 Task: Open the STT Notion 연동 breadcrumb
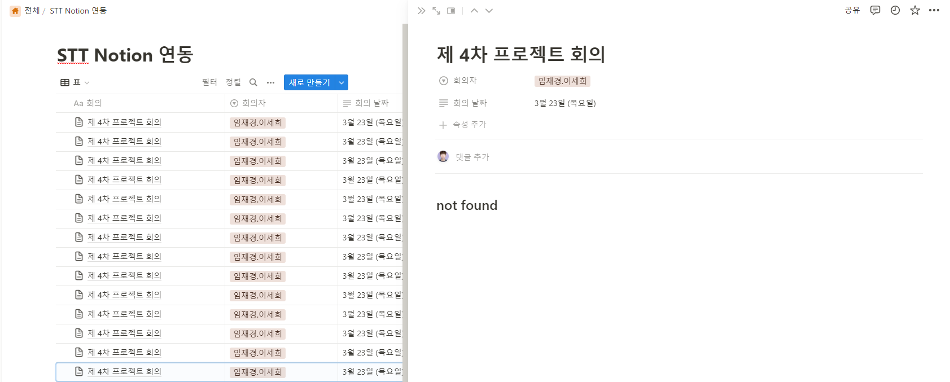78,11
